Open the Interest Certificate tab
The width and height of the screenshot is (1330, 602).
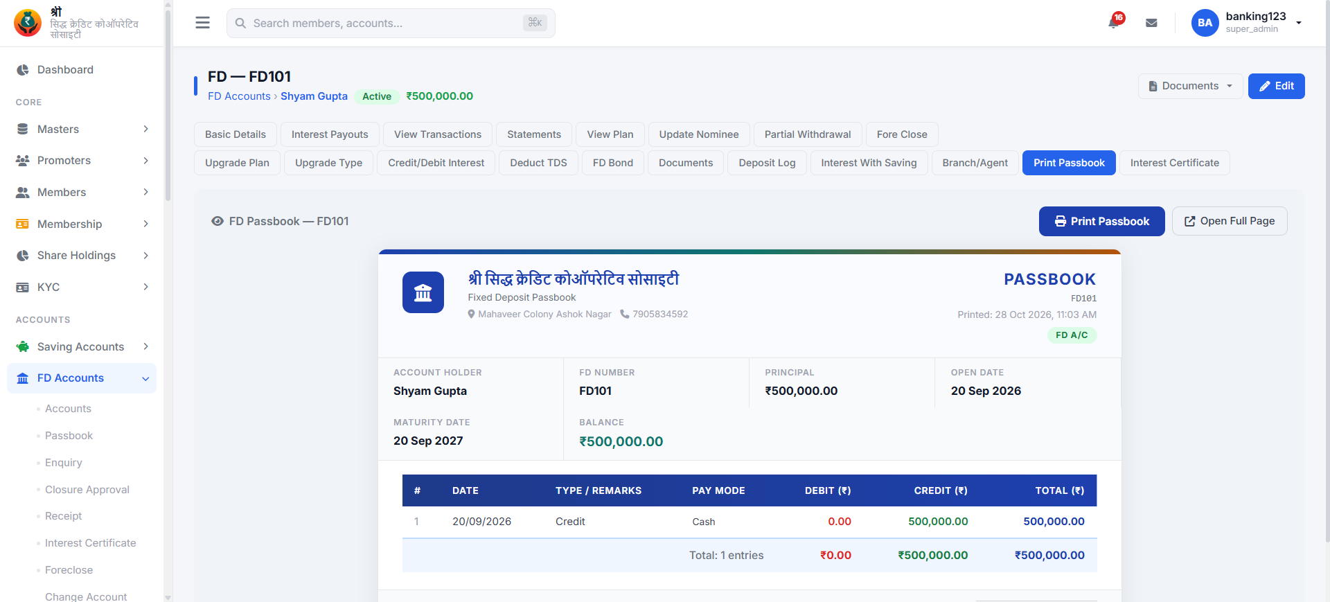pyautogui.click(x=1175, y=163)
